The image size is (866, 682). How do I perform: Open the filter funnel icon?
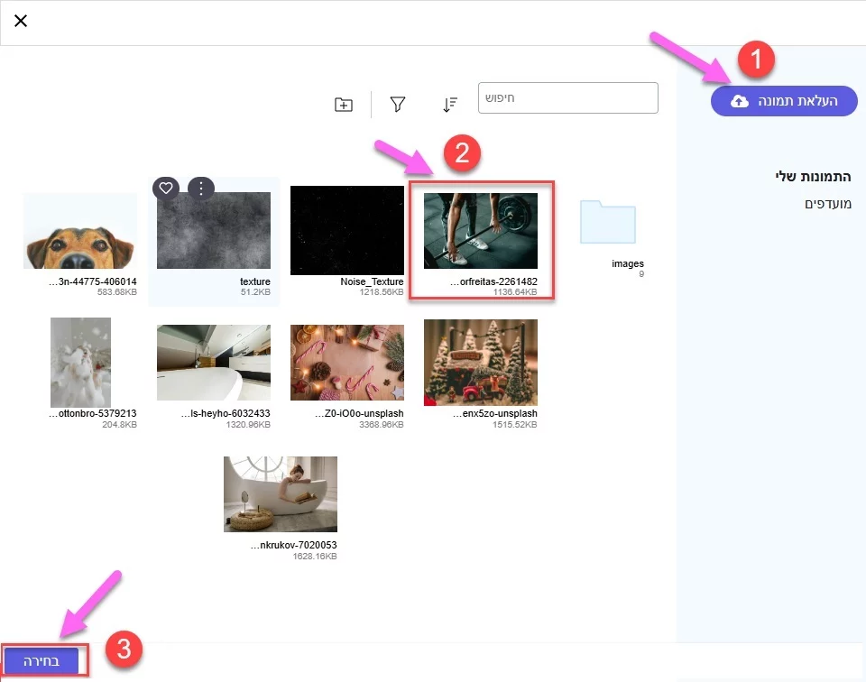tap(397, 105)
